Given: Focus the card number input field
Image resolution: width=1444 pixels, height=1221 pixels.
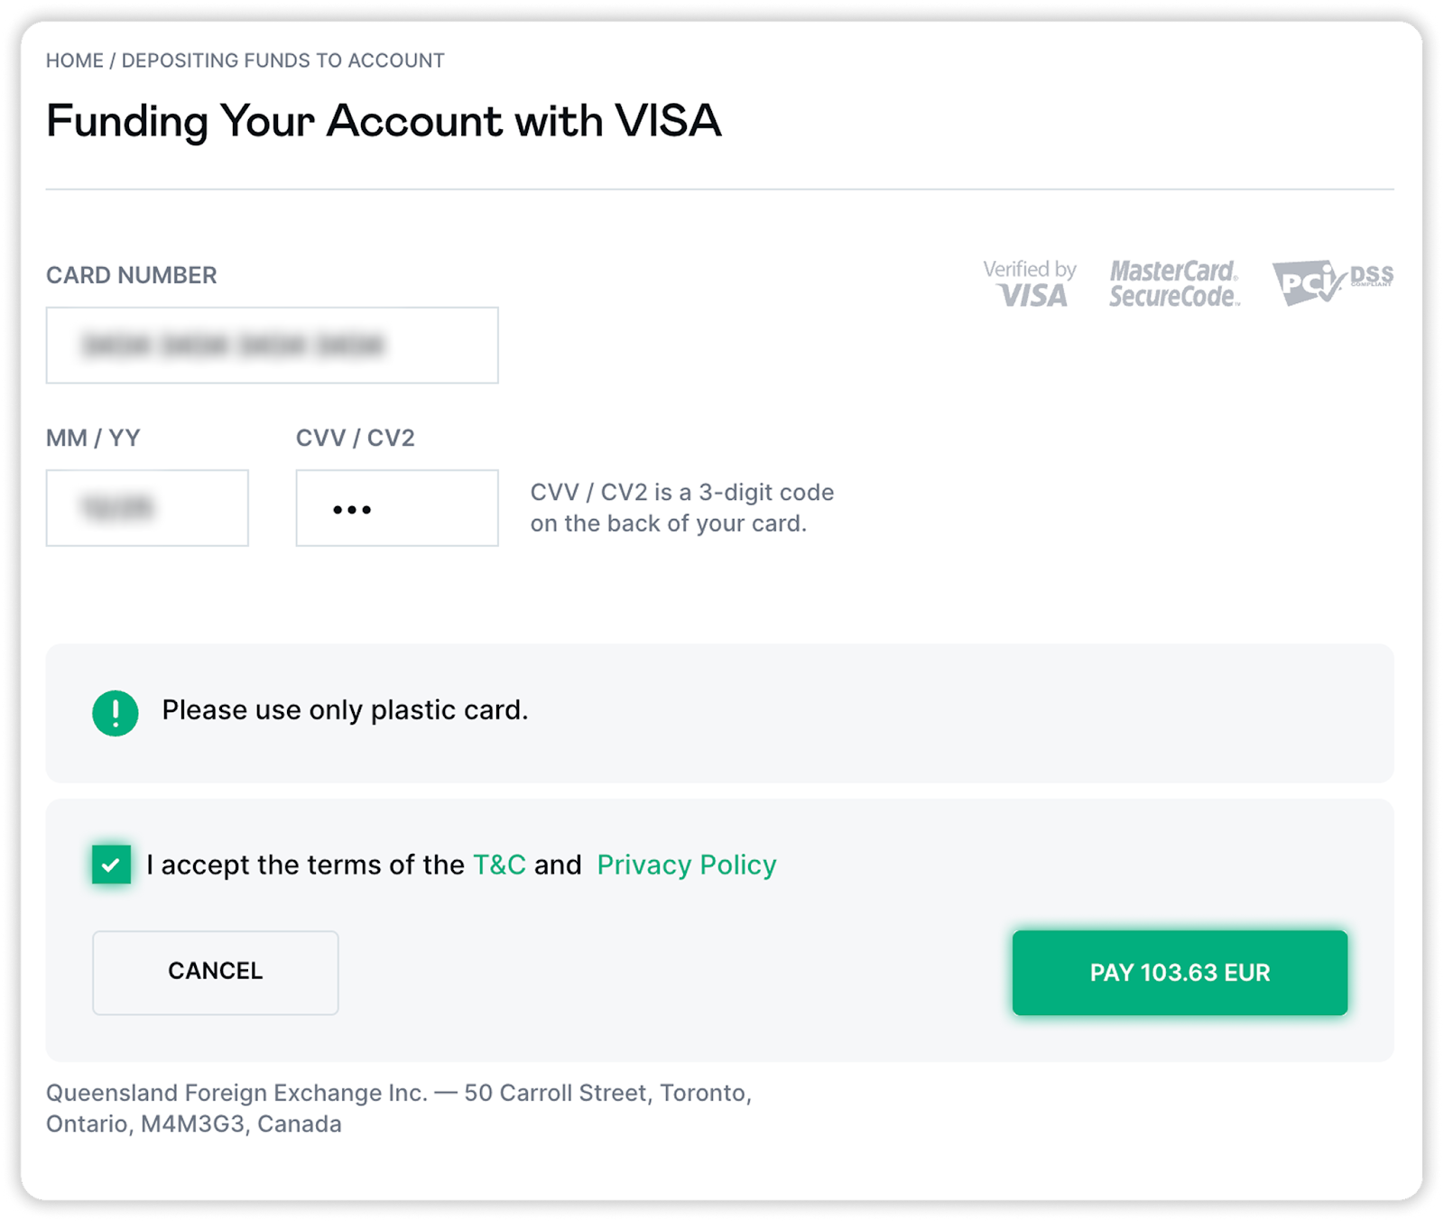Looking at the screenshot, I should pyautogui.click(x=272, y=346).
